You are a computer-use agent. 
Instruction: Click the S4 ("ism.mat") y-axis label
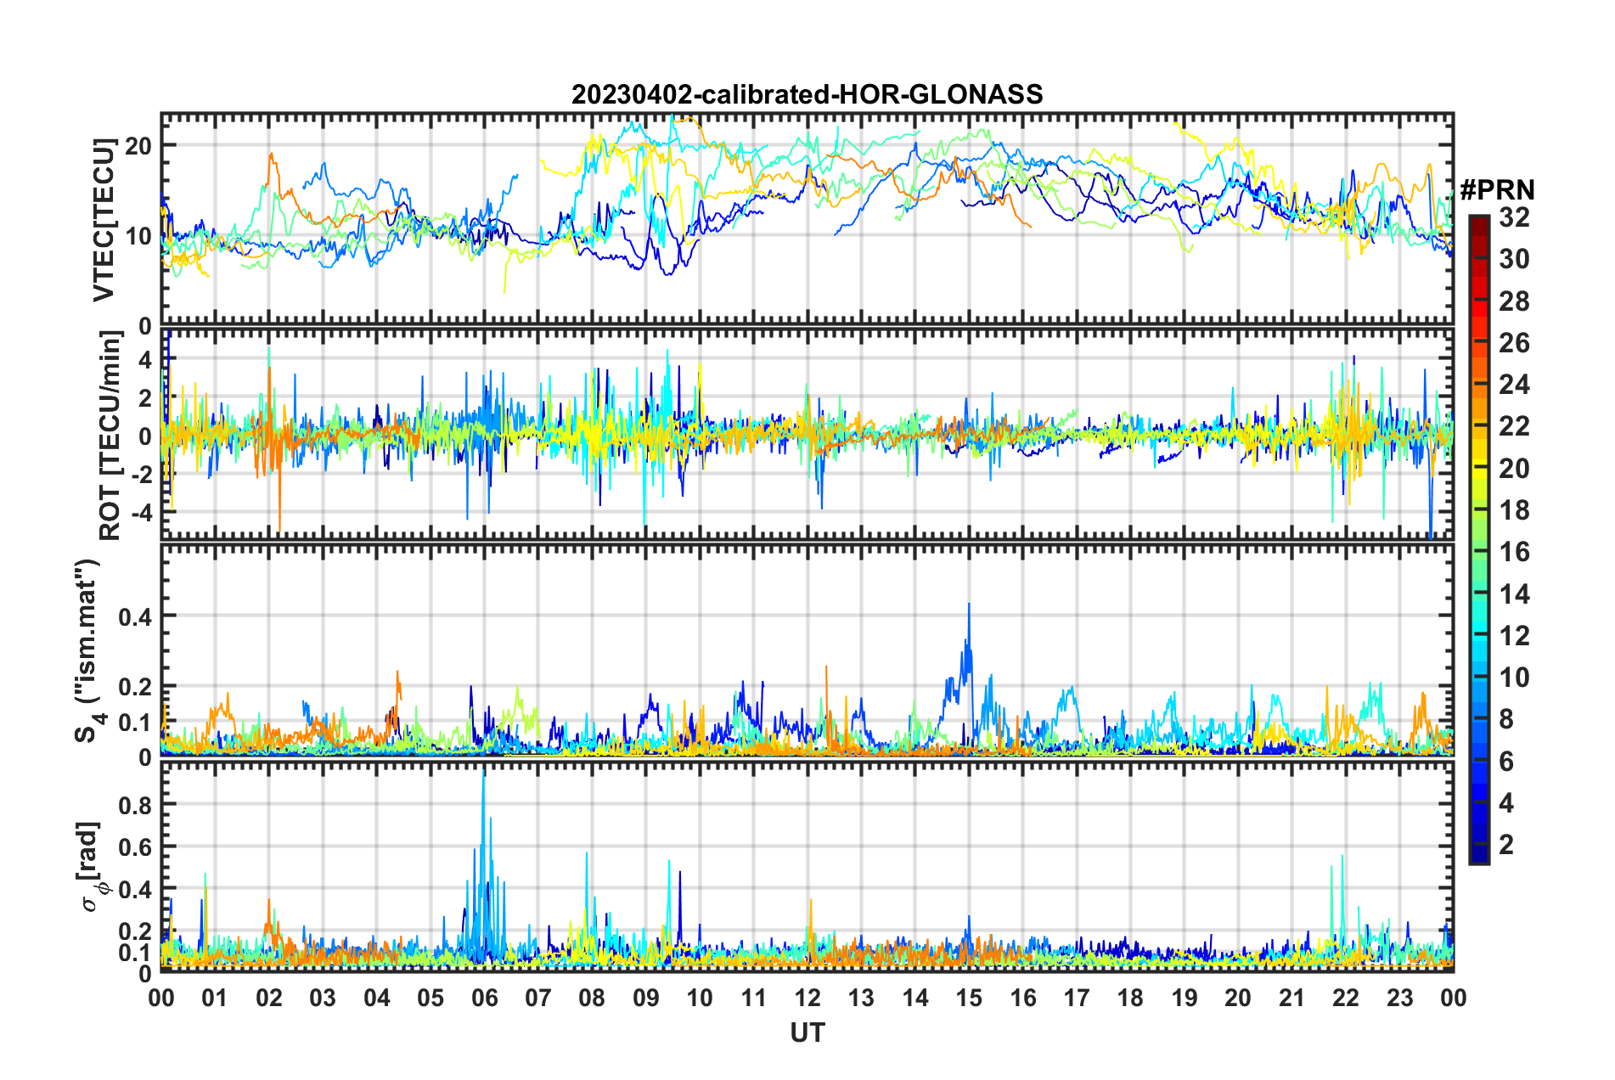tap(88, 650)
